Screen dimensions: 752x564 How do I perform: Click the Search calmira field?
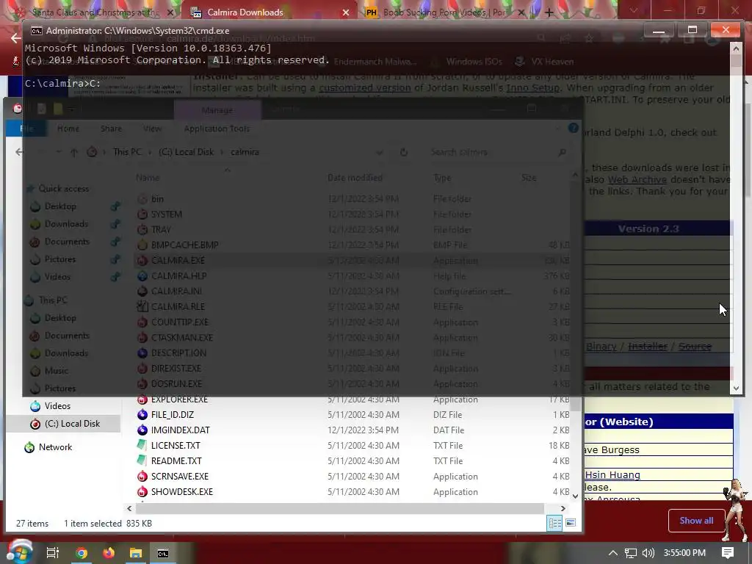496,153
